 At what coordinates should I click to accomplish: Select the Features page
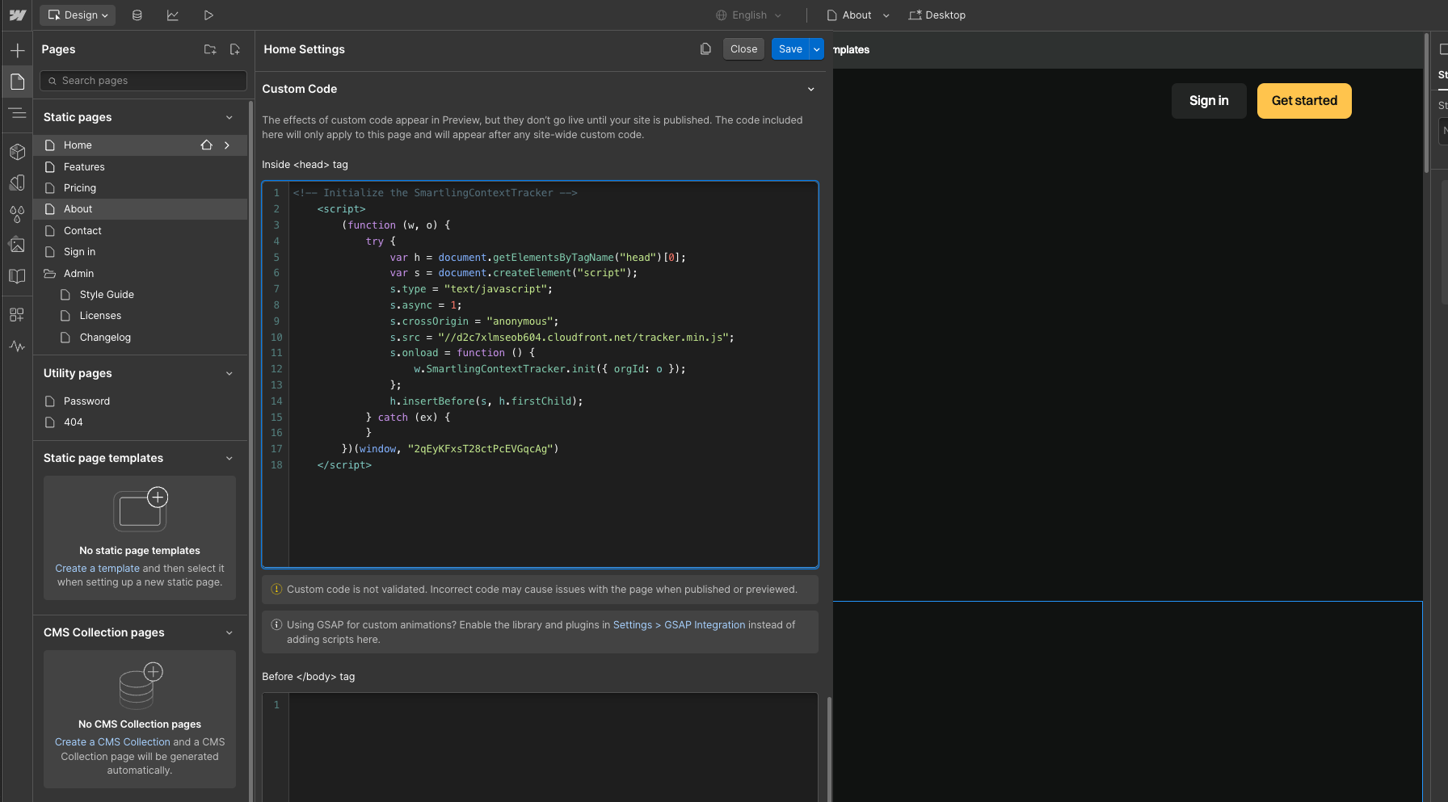pyautogui.click(x=141, y=167)
